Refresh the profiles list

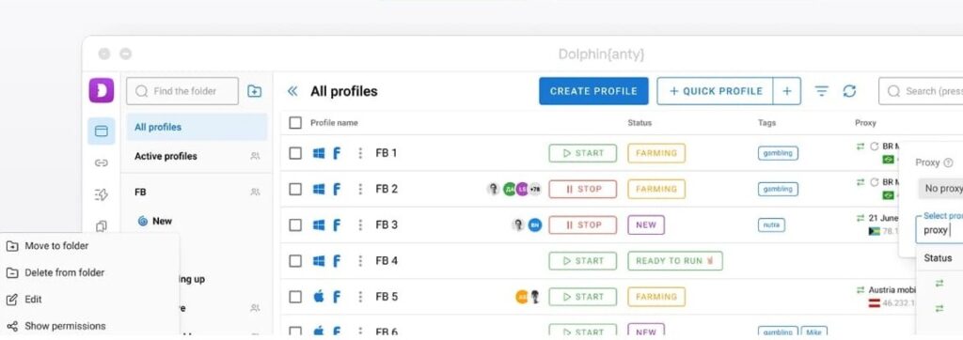(x=849, y=91)
